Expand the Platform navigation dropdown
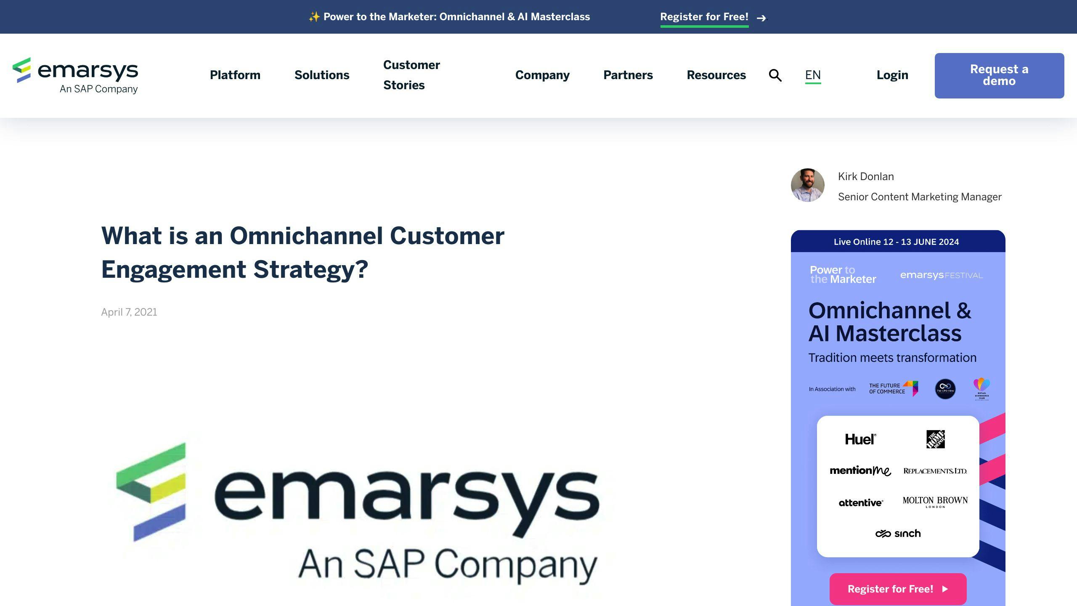1077x606 pixels. [x=234, y=75]
